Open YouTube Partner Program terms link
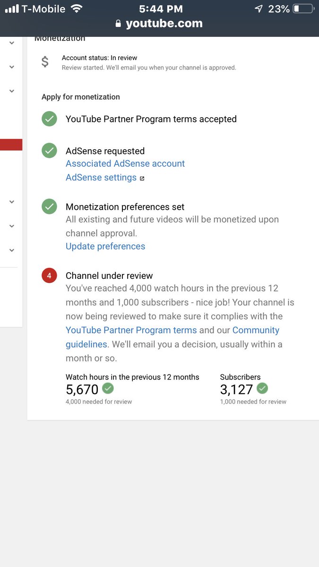This screenshot has width=319, height=567. point(131,330)
